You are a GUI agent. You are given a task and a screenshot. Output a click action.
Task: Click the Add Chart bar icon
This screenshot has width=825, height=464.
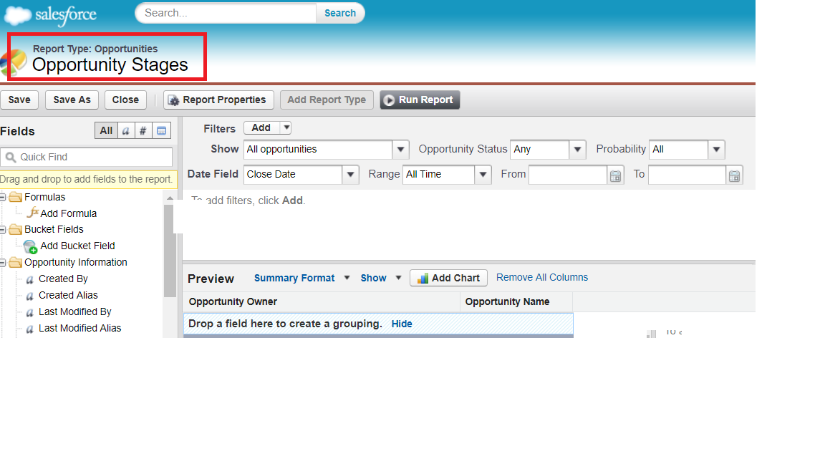tap(423, 279)
